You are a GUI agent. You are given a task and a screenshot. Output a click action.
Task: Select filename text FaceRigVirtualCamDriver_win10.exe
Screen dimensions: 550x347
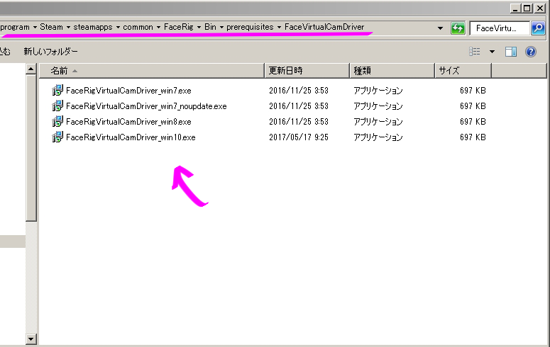pos(131,137)
